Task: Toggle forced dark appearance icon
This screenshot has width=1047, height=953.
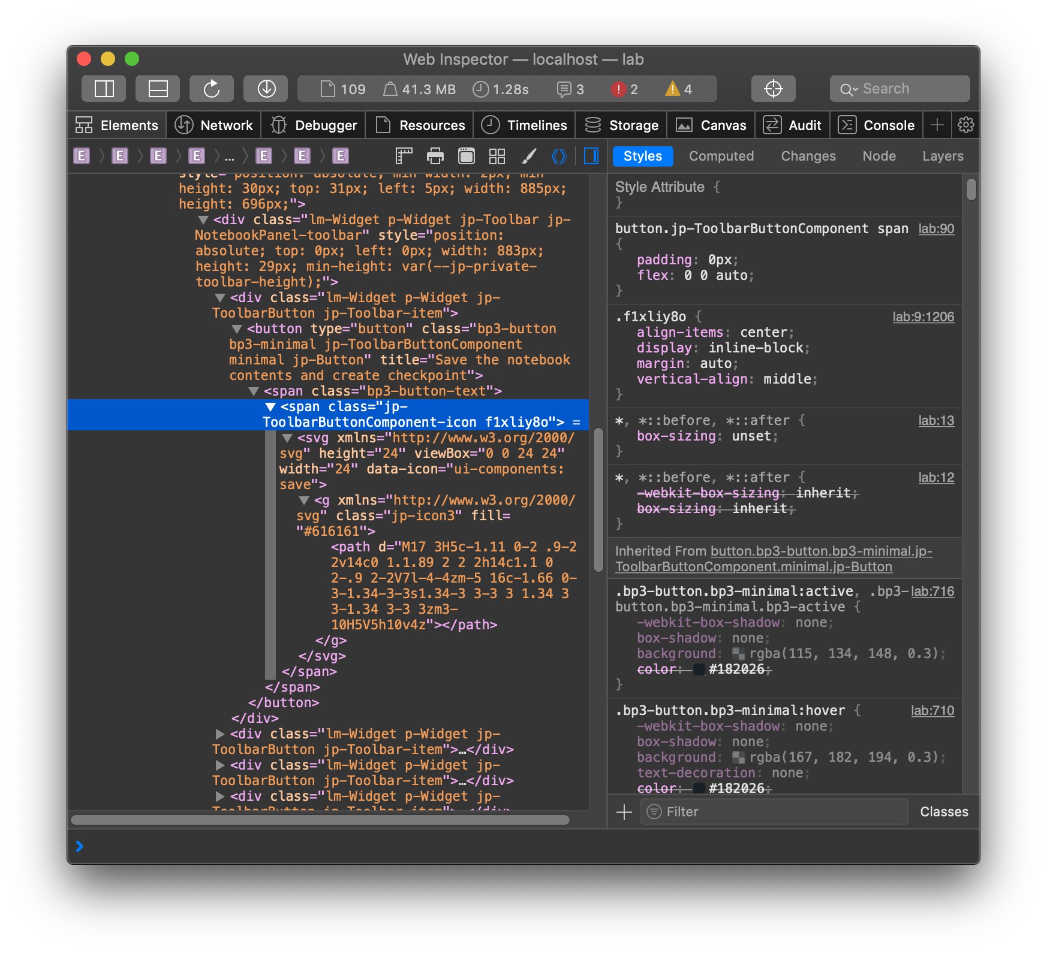Action: pyautogui.click(x=467, y=156)
